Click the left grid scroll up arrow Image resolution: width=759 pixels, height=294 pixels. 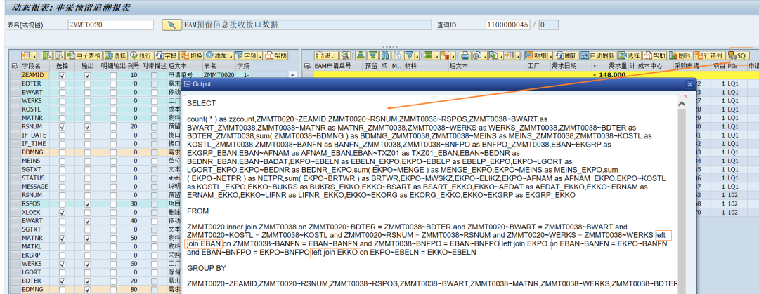292,76
